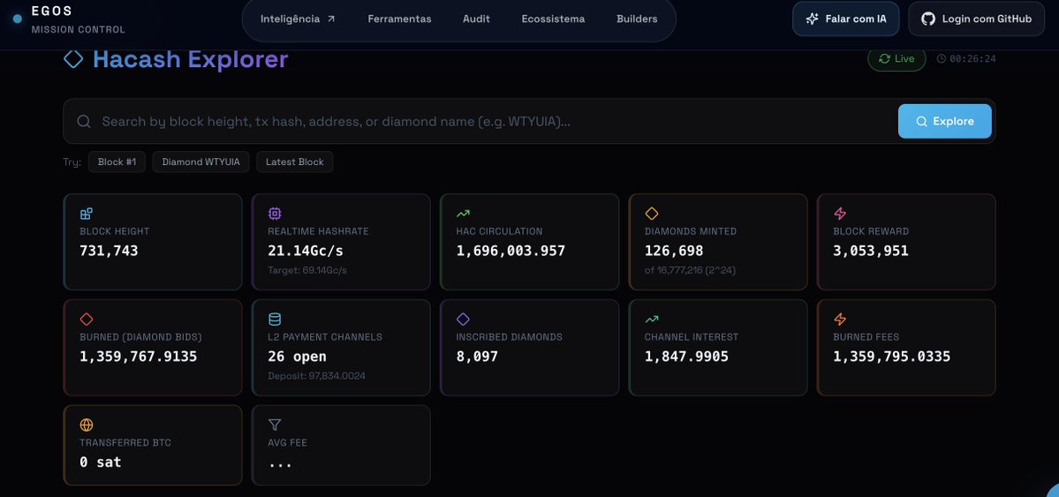Click the 00:26:24 timer text
Viewport: 1059px width, 497px height.
[x=972, y=59]
